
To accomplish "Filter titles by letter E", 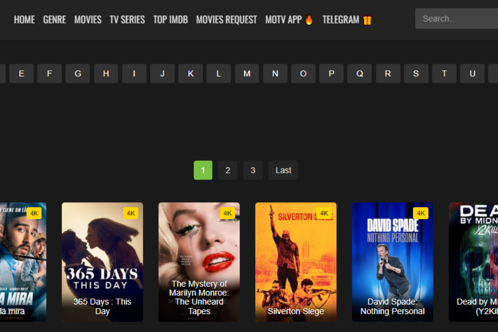I will coord(21,73).
